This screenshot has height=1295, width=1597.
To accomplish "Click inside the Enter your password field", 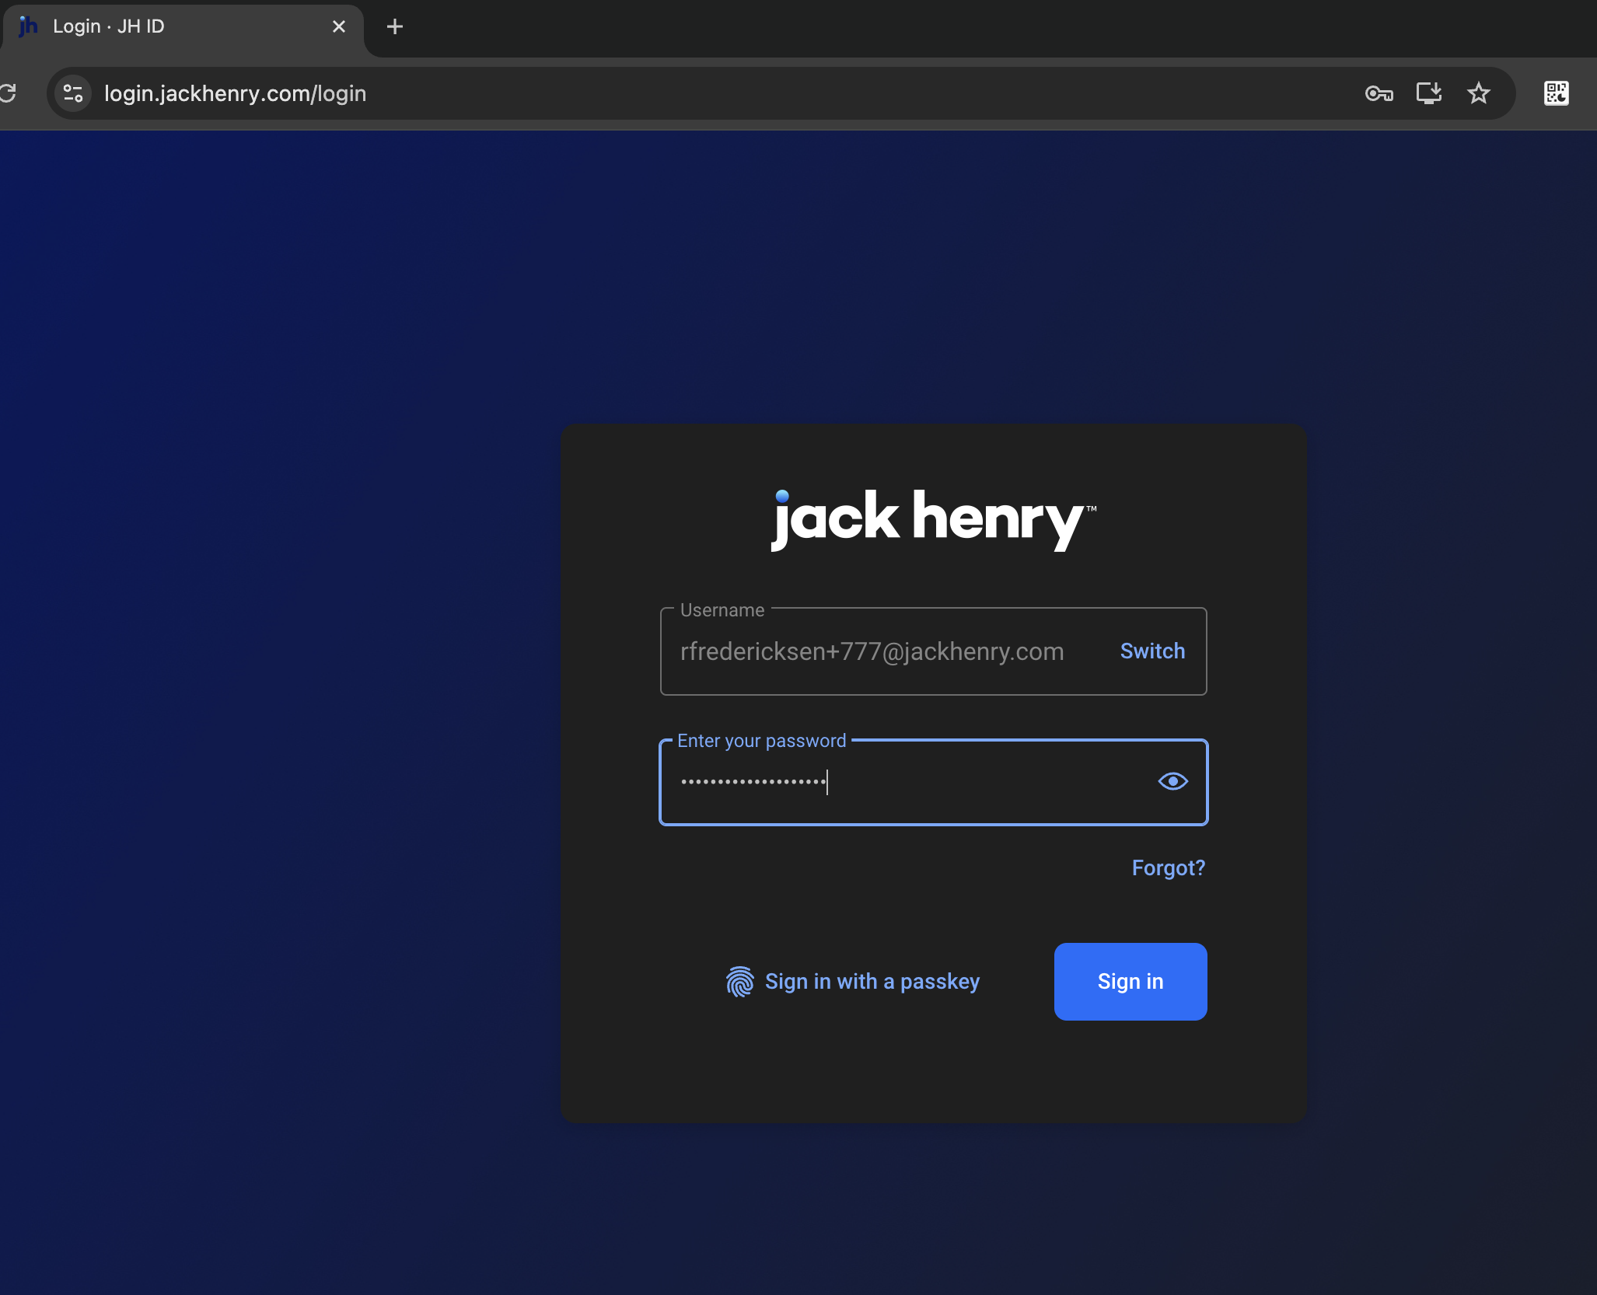I will pyautogui.click(x=894, y=782).
